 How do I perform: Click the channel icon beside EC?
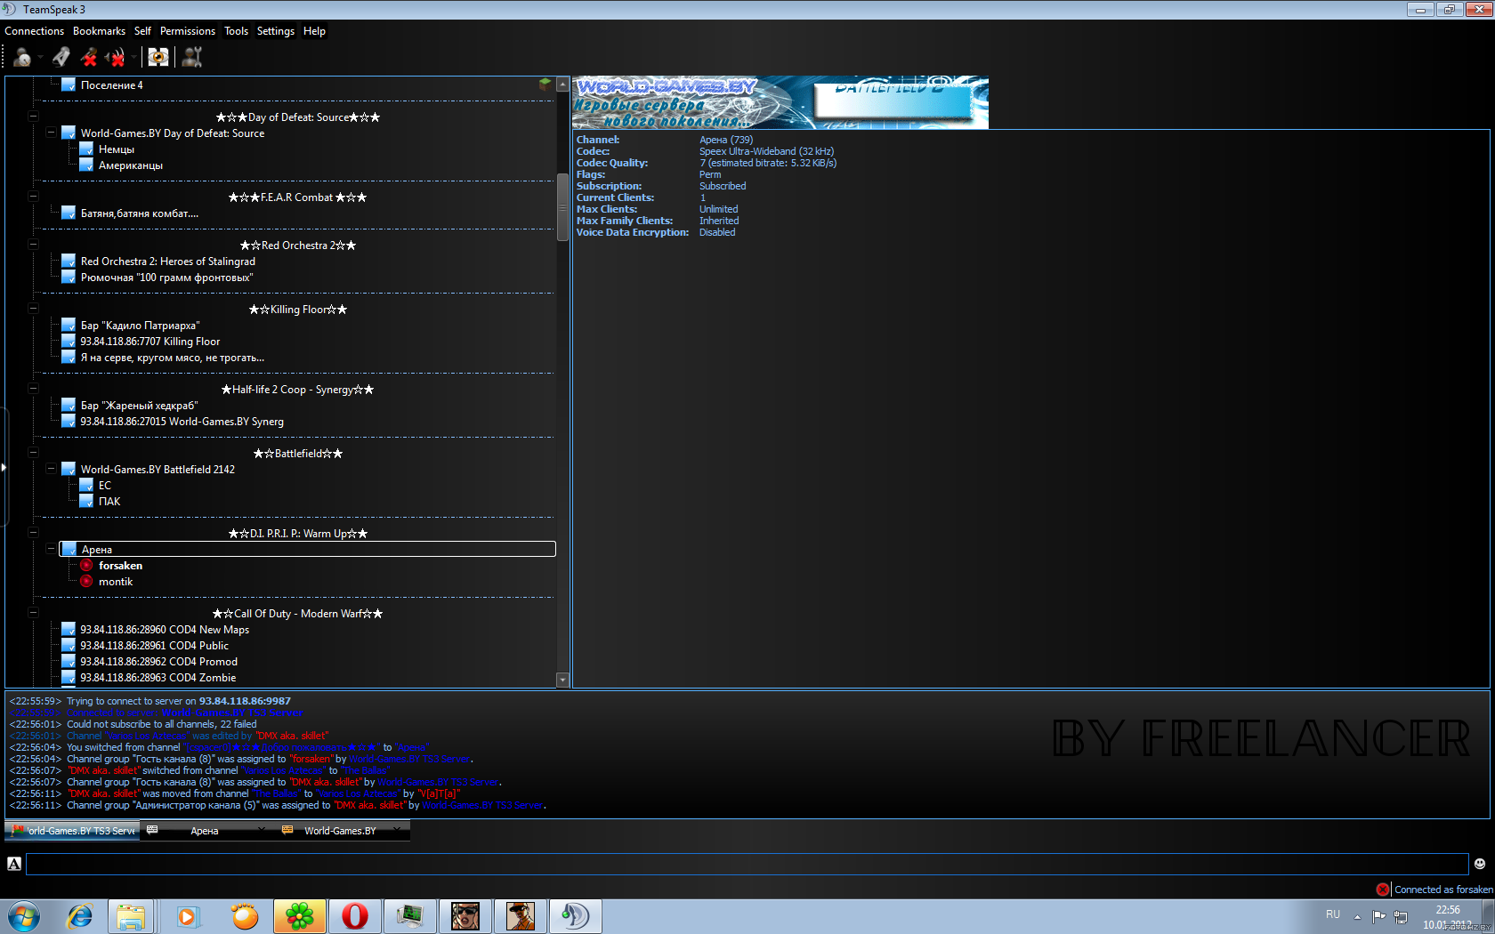point(86,485)
